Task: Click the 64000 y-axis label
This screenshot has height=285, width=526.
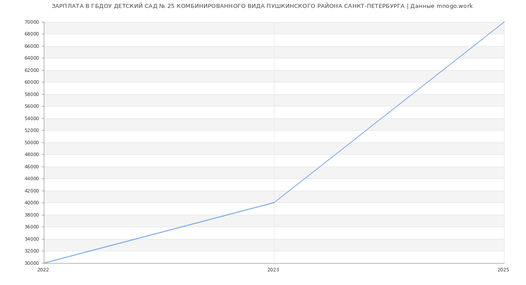Action: [x=32, y=58]
